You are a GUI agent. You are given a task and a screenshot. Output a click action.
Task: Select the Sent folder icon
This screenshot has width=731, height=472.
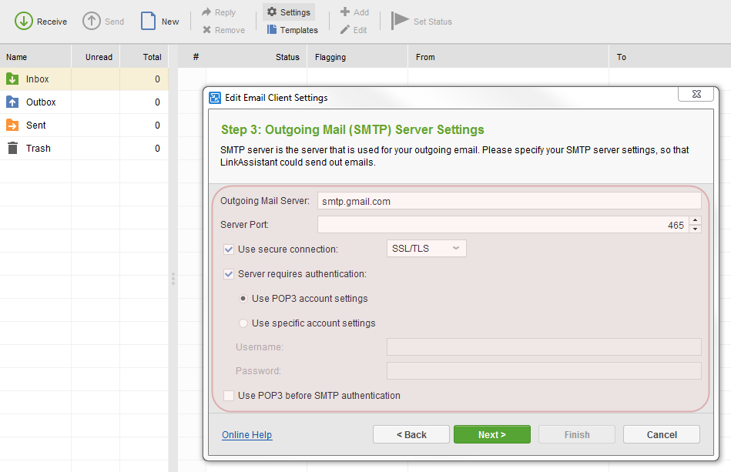[x=12, y=125]
